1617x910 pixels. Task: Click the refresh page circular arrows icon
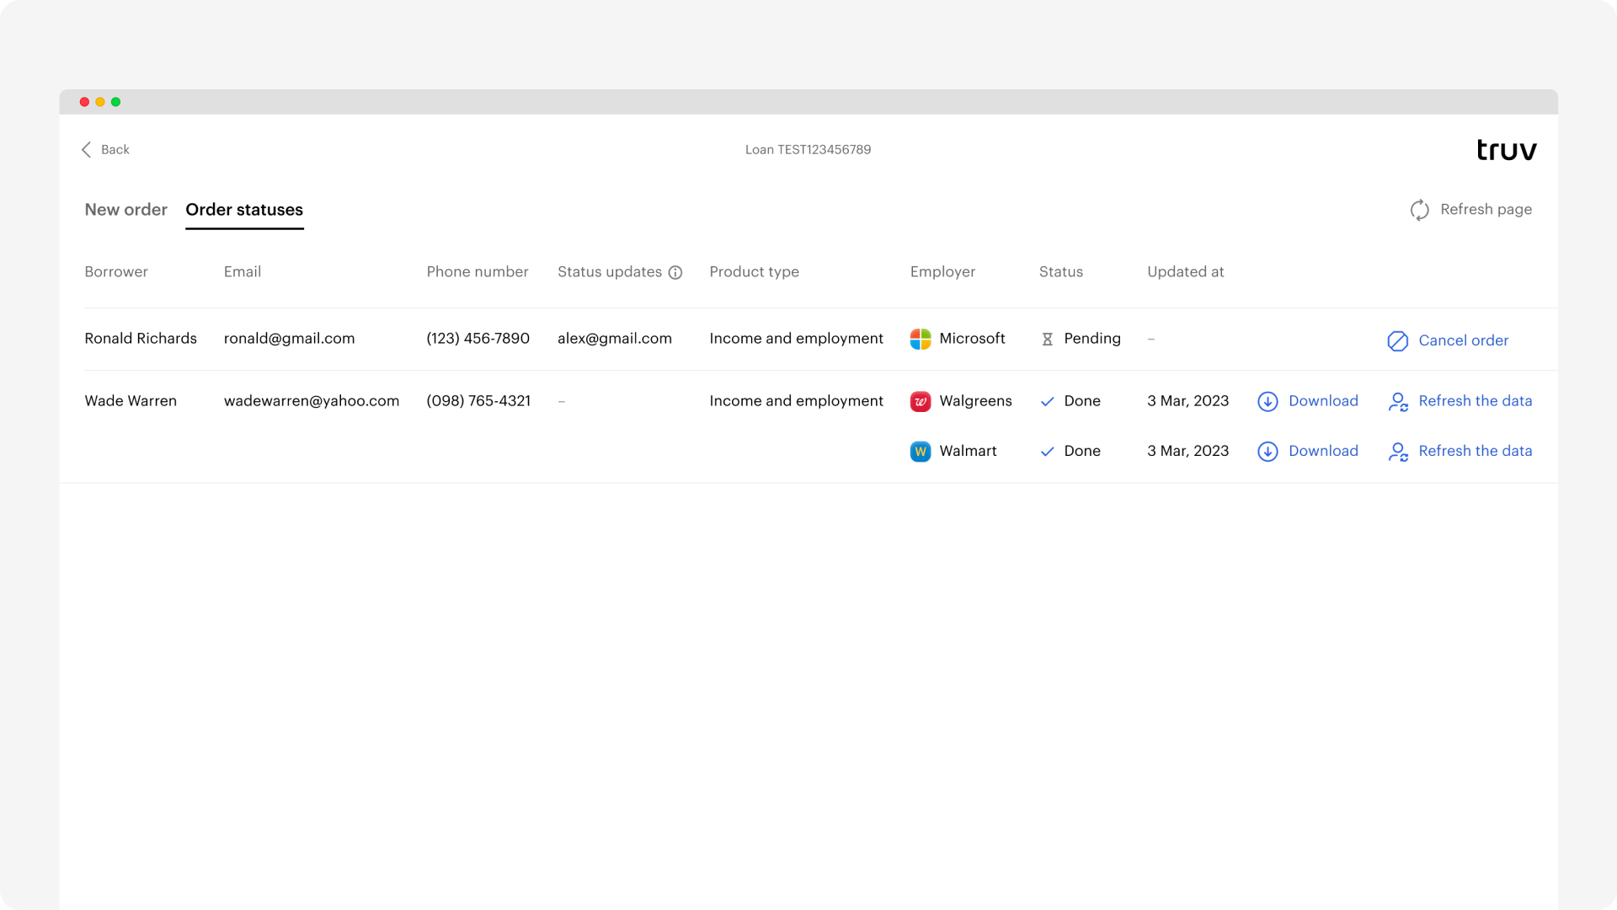pos(1419,210)
